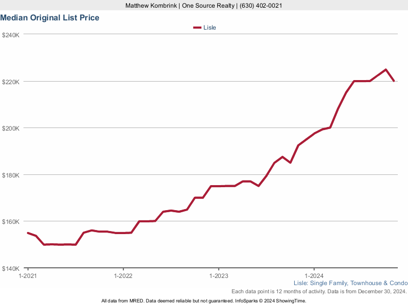Click the first data point on the line

pos(28,233)
